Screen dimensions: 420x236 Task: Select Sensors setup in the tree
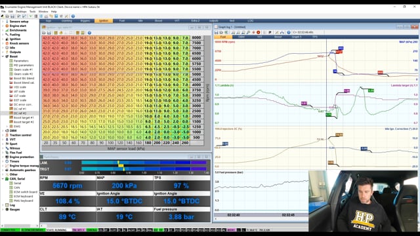[19, 22]
